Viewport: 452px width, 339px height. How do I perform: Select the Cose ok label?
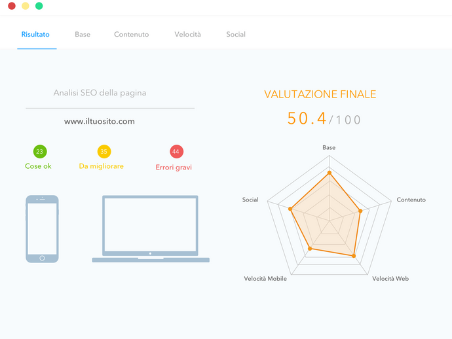(x=38, y=166)
